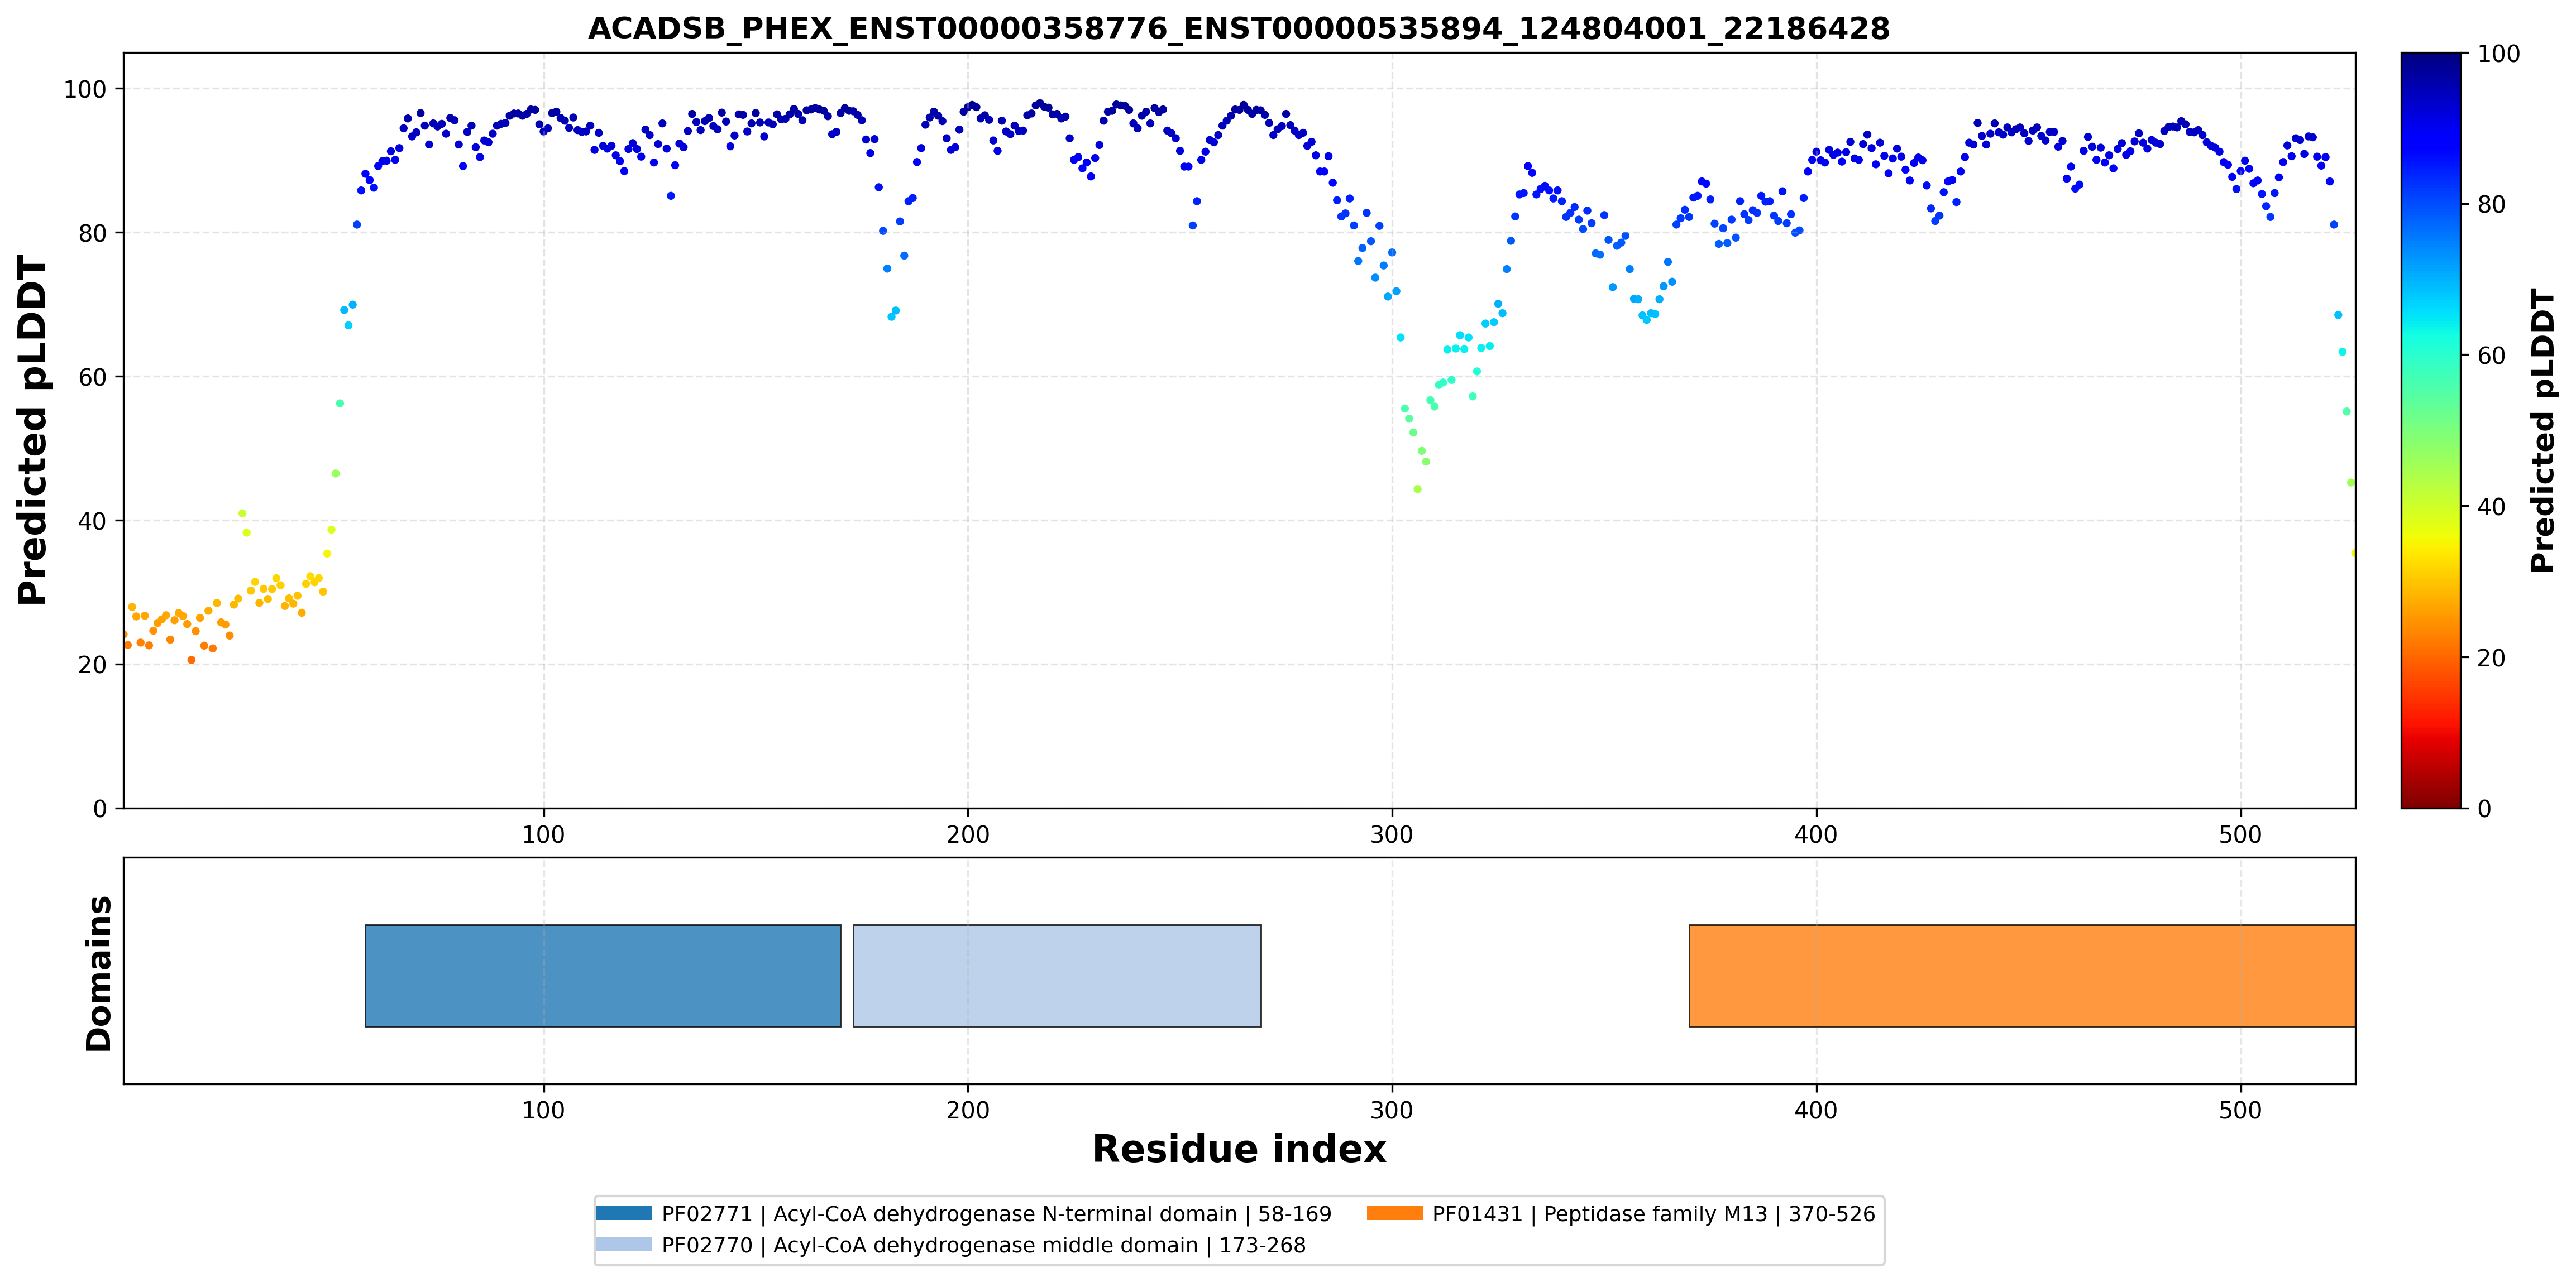The width and height of the screenshot is (2576, 1282).
Task: Select the Acyl-CoA N-terminal domain bar
Action: tap(603, 975)
